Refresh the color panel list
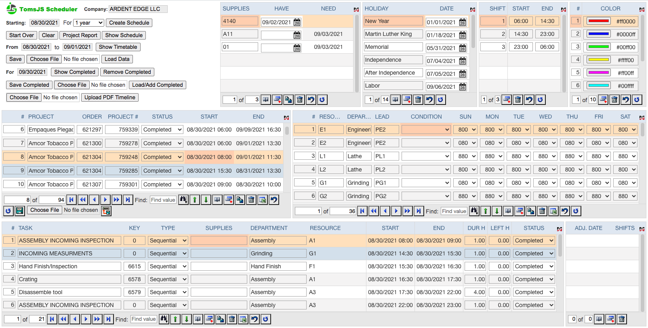The image size is (648, 328). [x=637, y=100]
